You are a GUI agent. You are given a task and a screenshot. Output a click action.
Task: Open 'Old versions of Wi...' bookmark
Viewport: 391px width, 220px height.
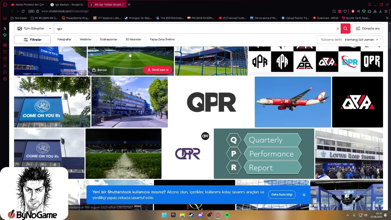264,18
